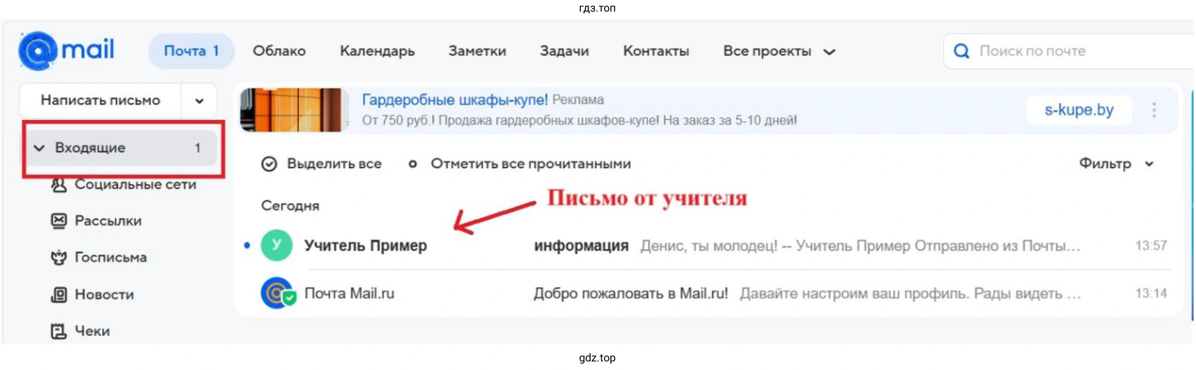Visit the s-kupe.by ad button

[x=1079, y=110]
